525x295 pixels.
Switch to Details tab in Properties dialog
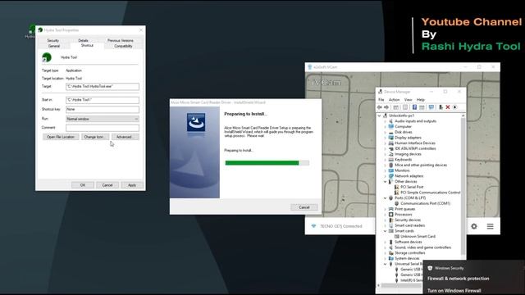tap(83, 40)
